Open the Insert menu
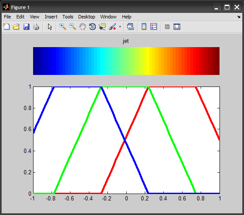244x215 pixels. [51, 17]
